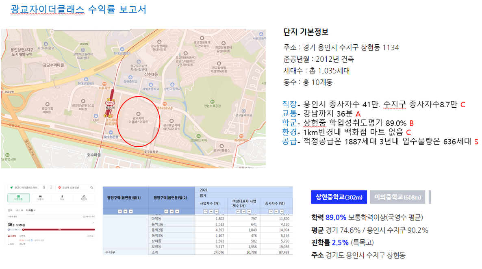Open the Sh수협은행 bank marker

(111, 132)
